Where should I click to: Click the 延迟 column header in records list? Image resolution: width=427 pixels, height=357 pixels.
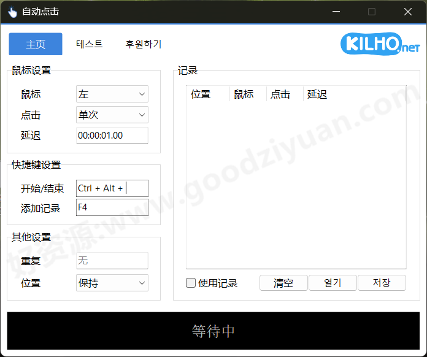(354, 94)
